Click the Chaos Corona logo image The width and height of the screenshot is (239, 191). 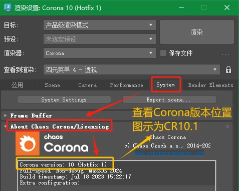click(x=52, y=143)
